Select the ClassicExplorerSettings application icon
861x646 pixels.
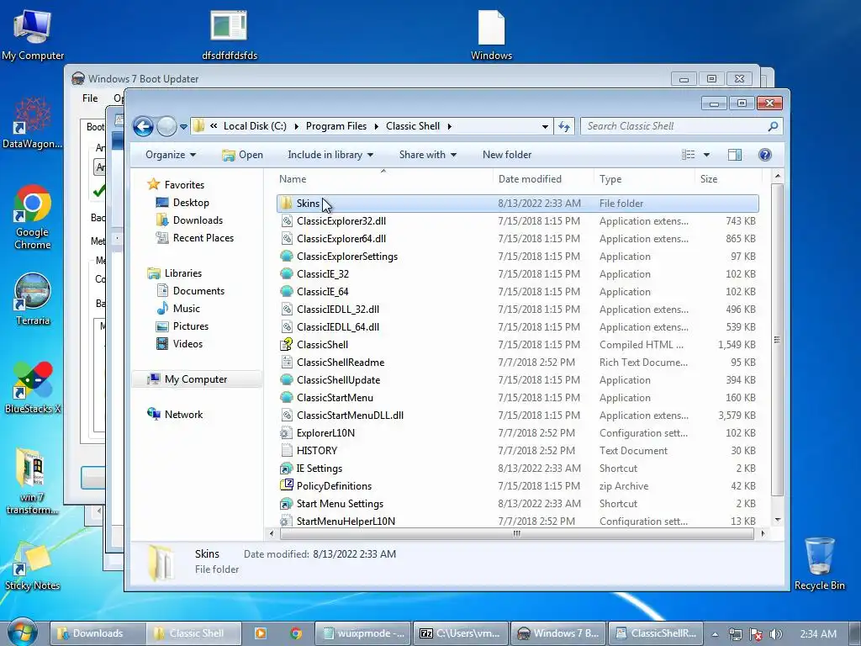pyautogui.click(x=286, y=257)
